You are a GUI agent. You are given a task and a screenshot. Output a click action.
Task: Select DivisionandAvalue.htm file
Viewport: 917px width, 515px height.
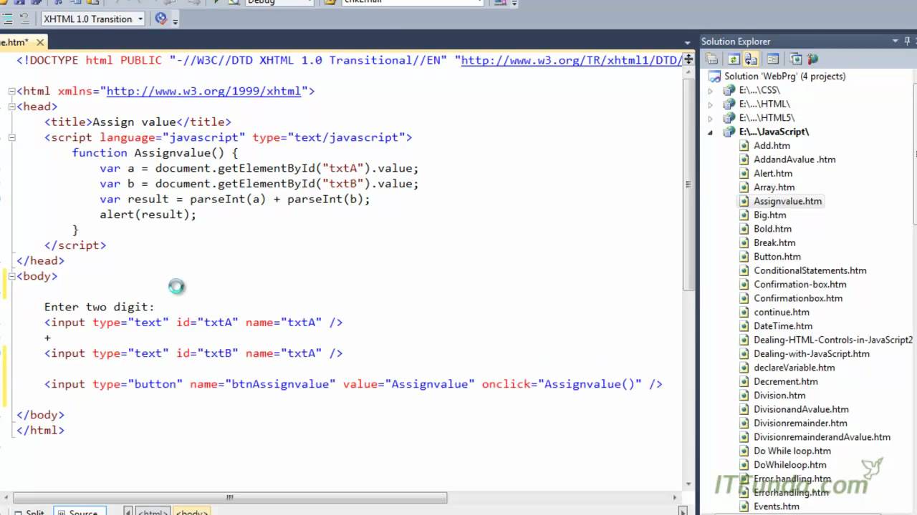pyautogui.click(x=801, y=409)
